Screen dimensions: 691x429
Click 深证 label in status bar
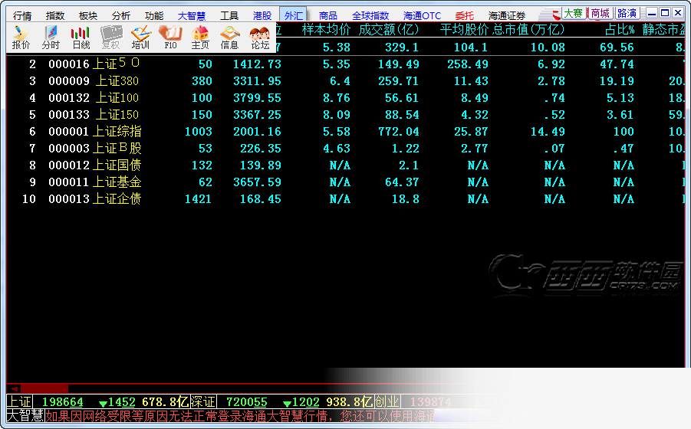point(202,401)
